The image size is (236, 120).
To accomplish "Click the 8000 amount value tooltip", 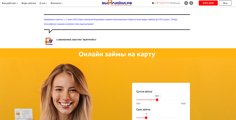I will tap(157, 96).
